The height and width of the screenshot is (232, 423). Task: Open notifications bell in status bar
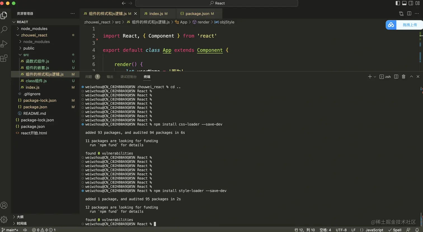tap(417, 230)
